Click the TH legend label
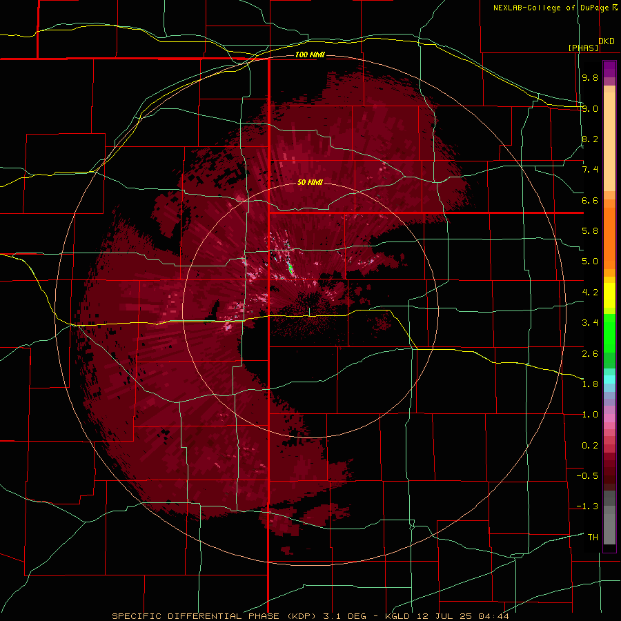The width and height of the screenshot is (621, 621). tap(593, 538)
